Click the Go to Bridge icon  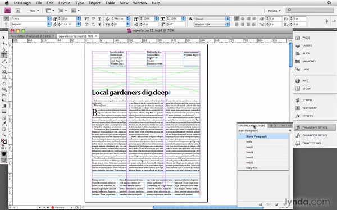(x=18, y=11)
